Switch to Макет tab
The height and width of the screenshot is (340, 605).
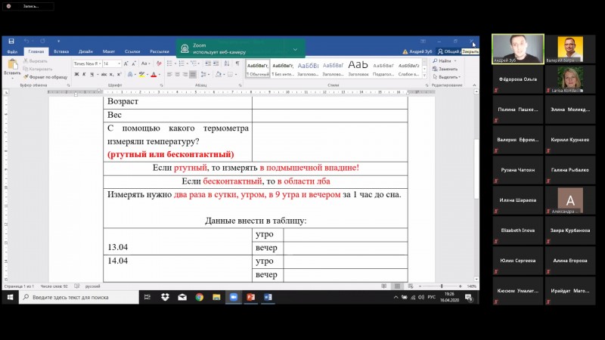[x=108, y=51]
